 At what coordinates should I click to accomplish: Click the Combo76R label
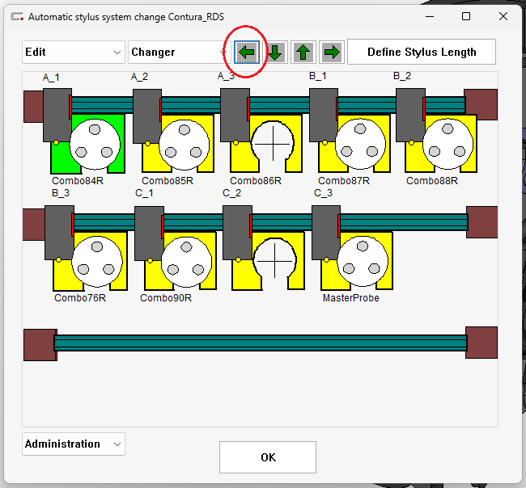(x=80, y=298)
